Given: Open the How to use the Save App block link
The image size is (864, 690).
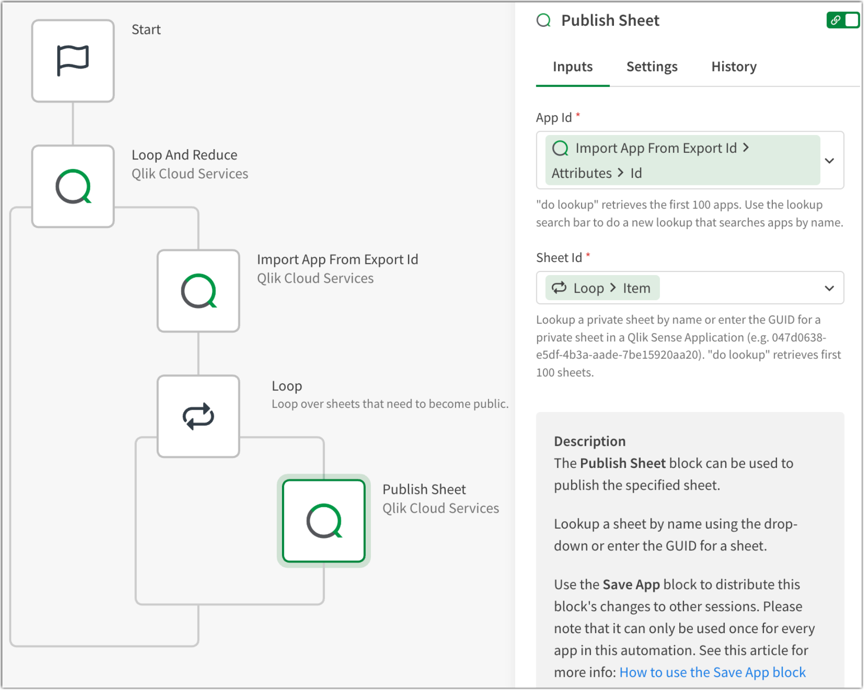Looking at the screenshot, I should [x=712, y=672].
